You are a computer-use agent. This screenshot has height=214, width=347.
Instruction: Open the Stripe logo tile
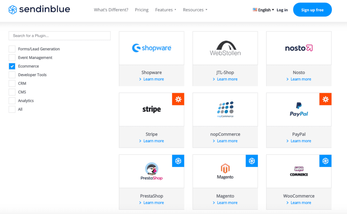pyautogui.click(x=151, y=109)
